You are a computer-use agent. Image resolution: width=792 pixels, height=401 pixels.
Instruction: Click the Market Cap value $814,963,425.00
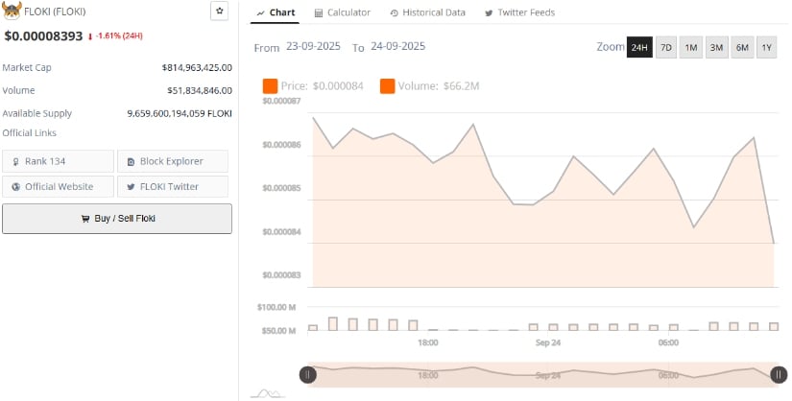(197, 68)
